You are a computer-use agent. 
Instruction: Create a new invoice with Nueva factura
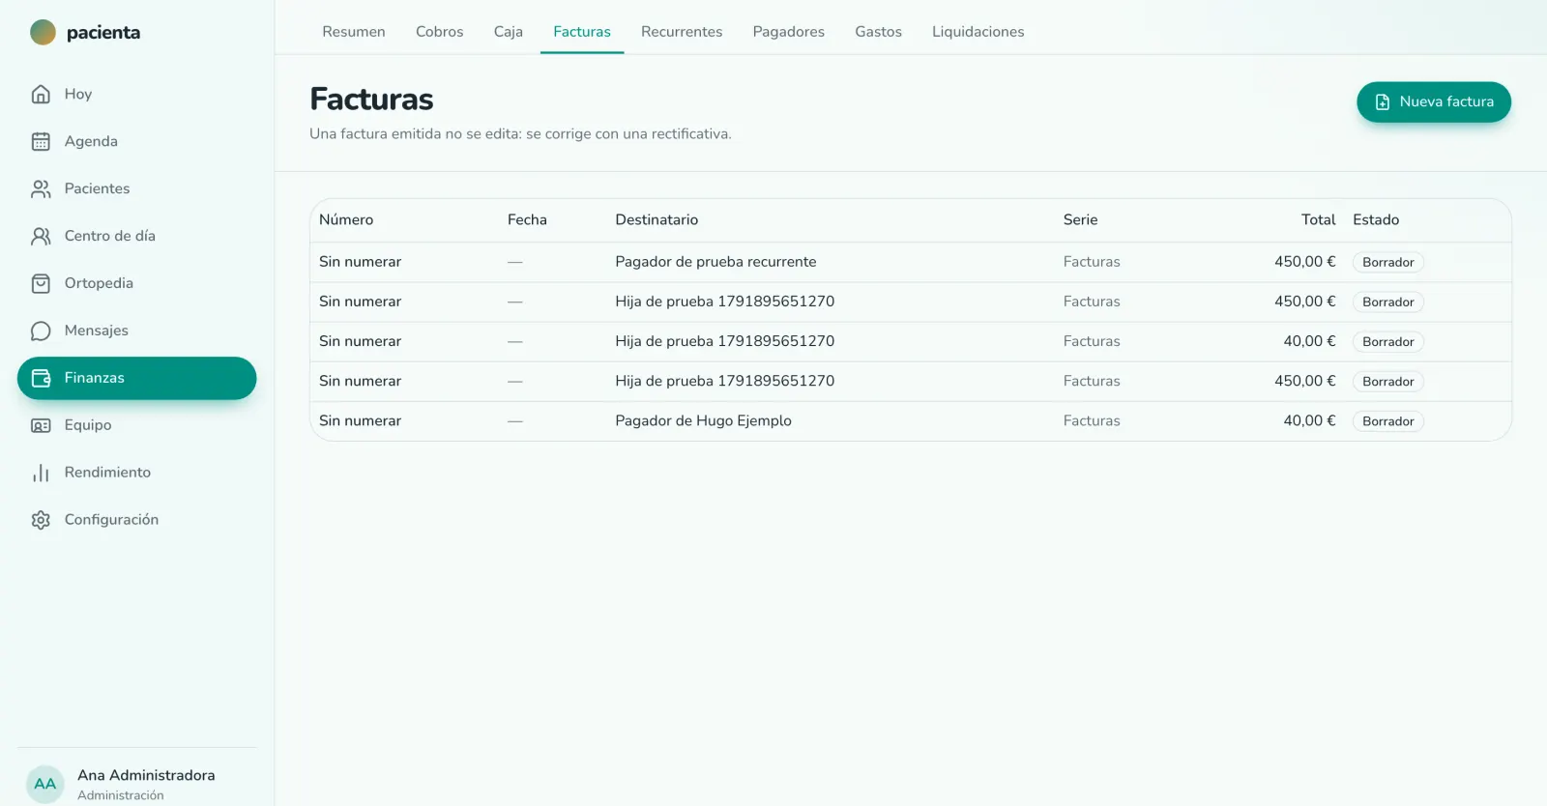tap(1434, 101)
